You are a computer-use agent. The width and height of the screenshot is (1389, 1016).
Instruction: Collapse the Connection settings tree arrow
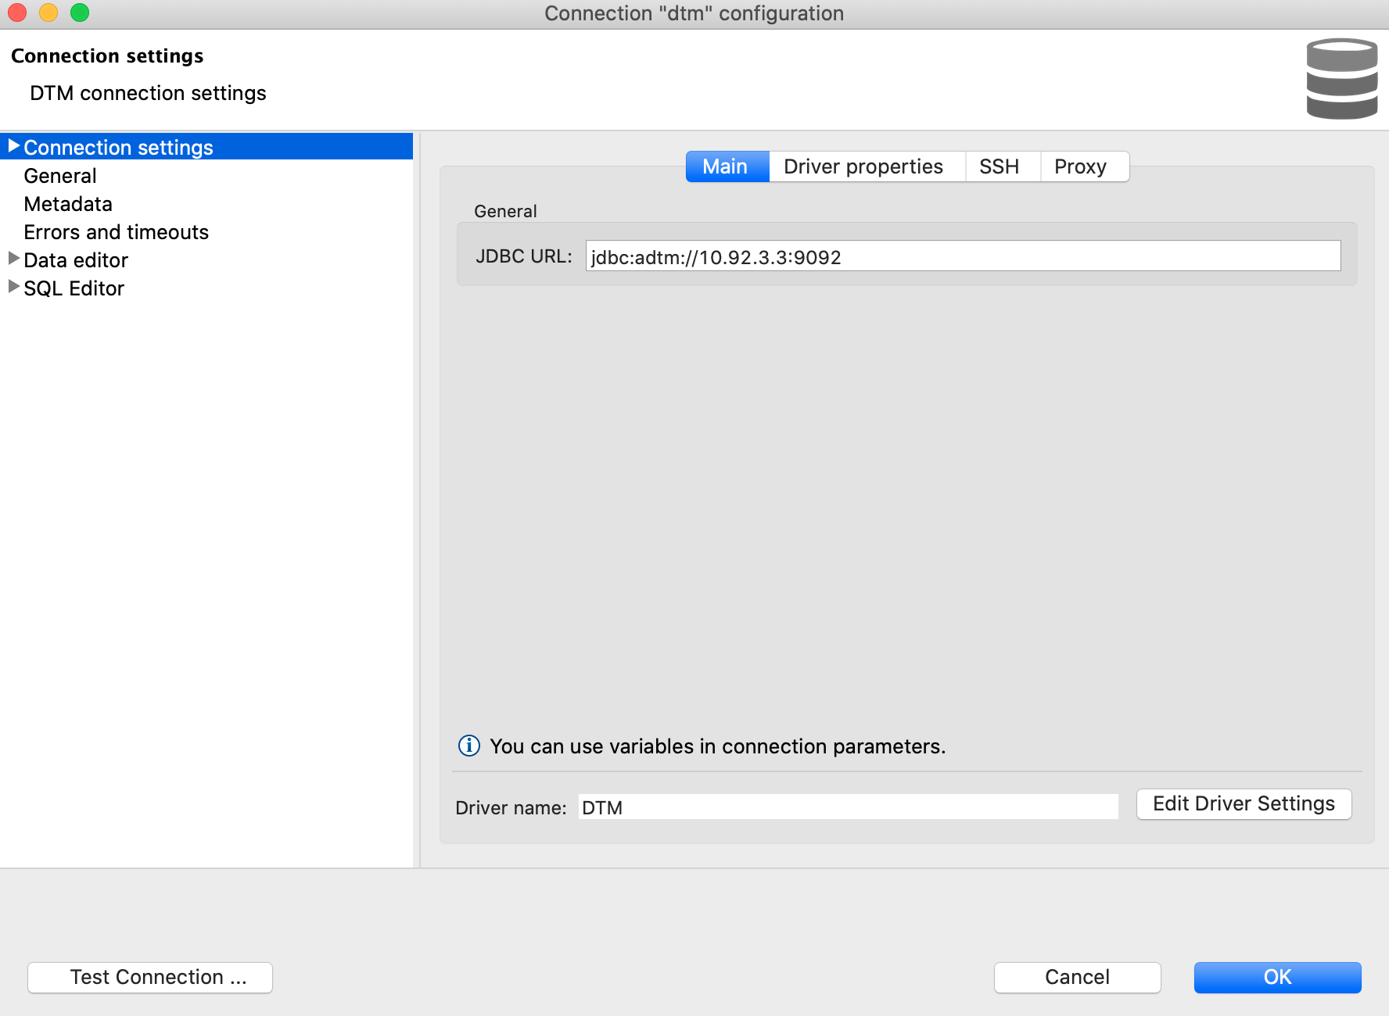[13, 146]
